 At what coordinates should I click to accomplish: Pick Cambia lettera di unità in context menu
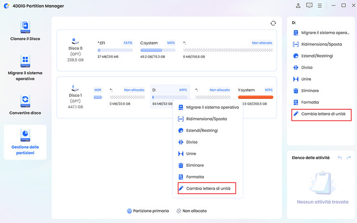208,189
